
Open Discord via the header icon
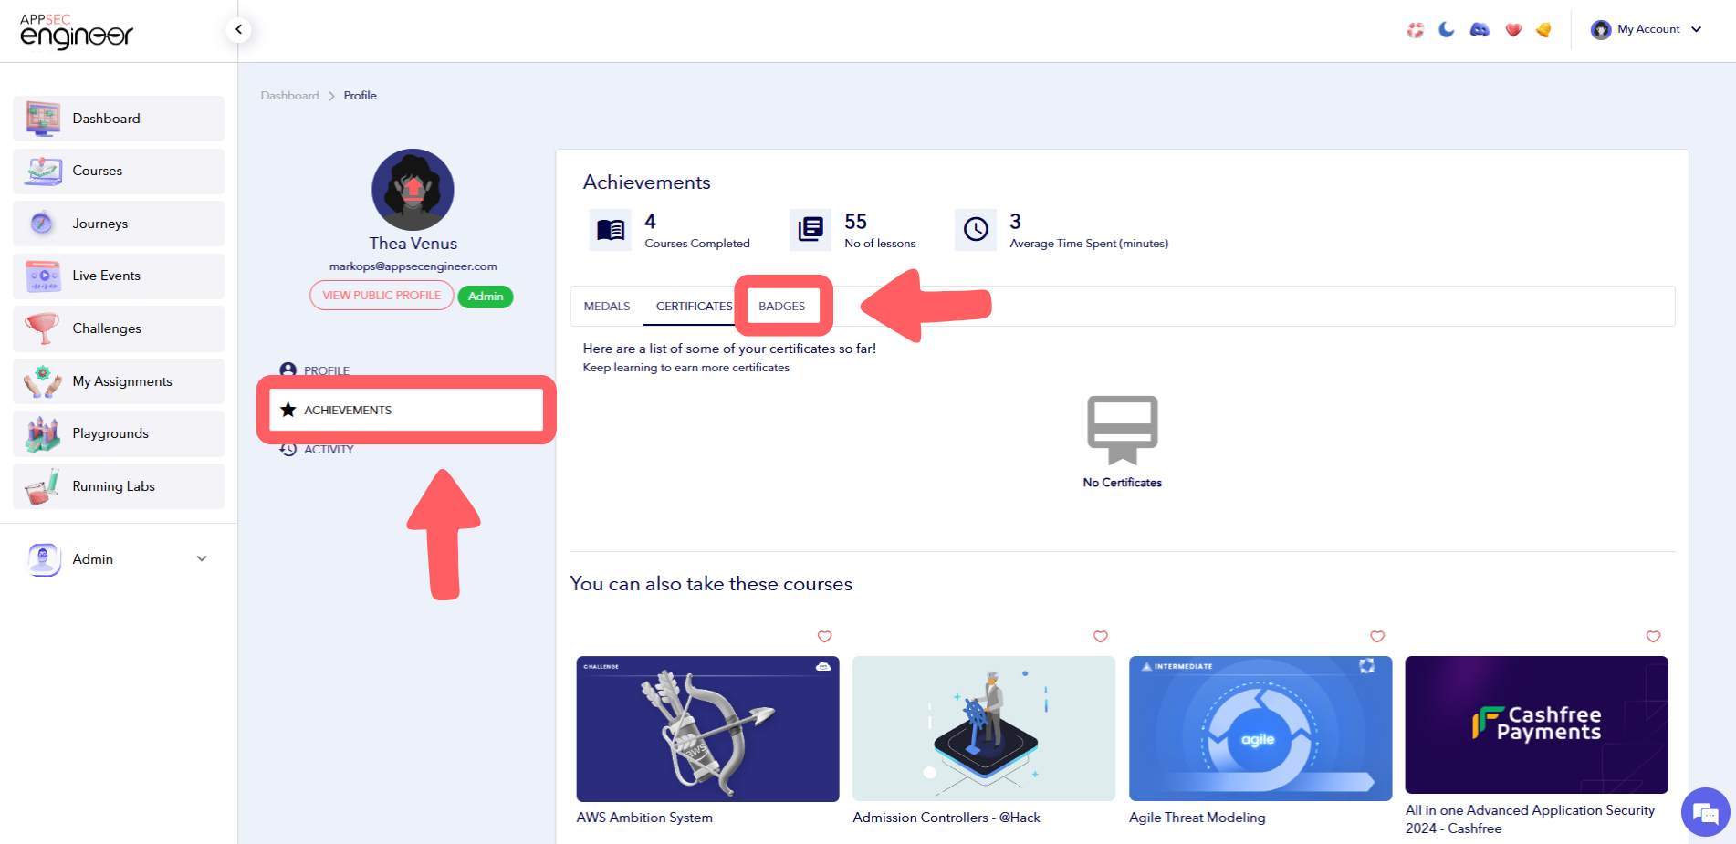pos(1480,29)
